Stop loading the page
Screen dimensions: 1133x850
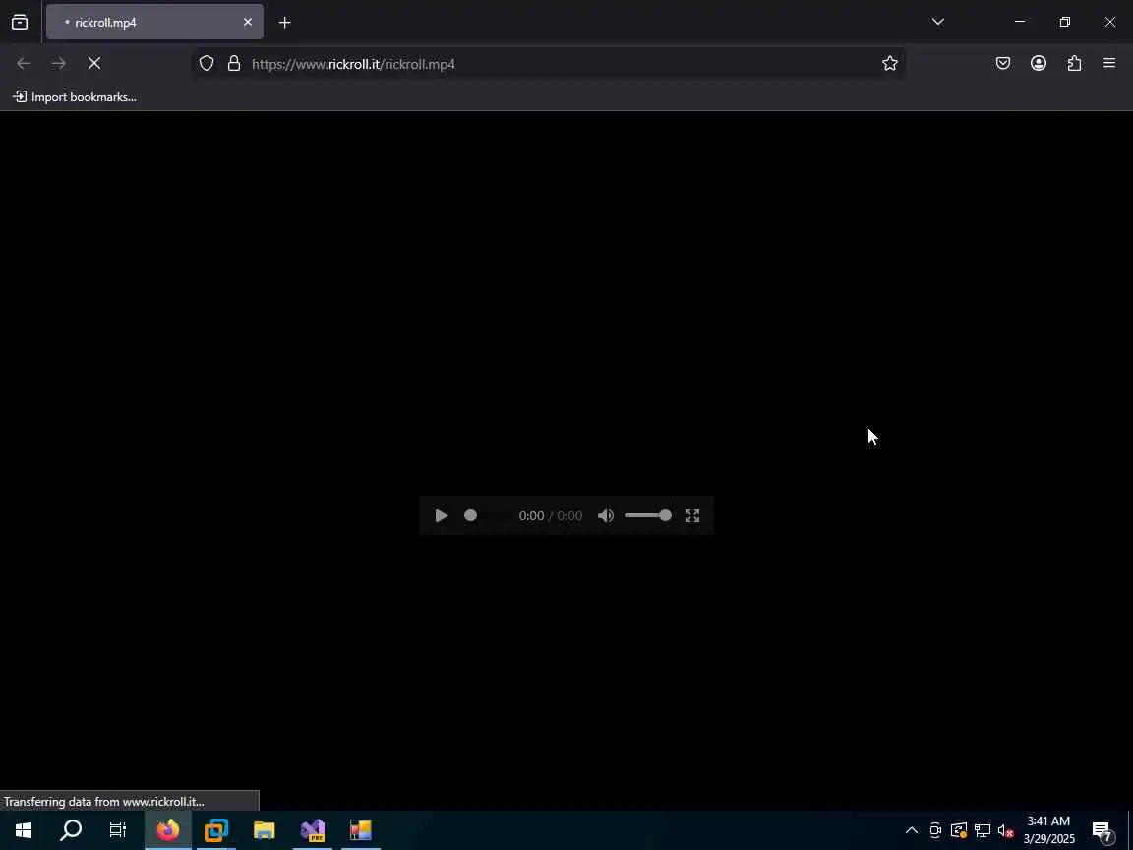[94, 64]
